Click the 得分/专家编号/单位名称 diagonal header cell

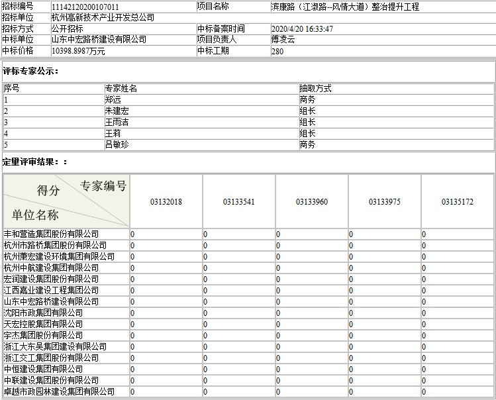click(x=66, y=201)
